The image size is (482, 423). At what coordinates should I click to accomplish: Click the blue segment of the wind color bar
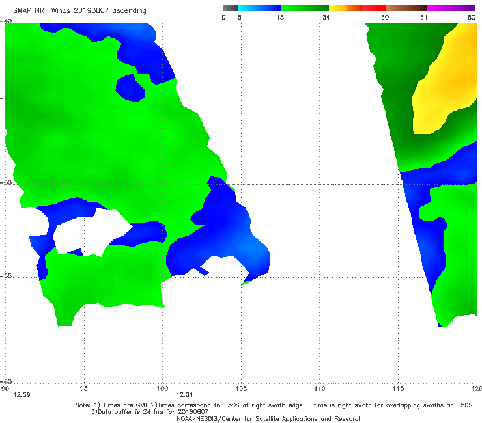pos(260,8)
